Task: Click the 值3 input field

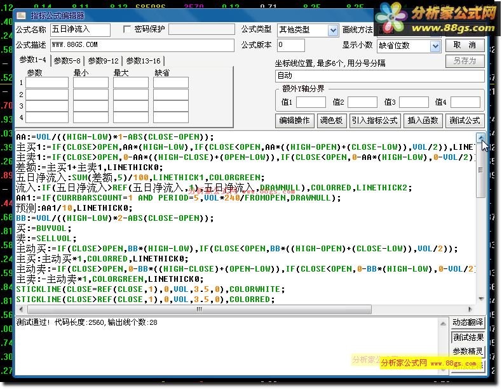Action: pos(414,102)
